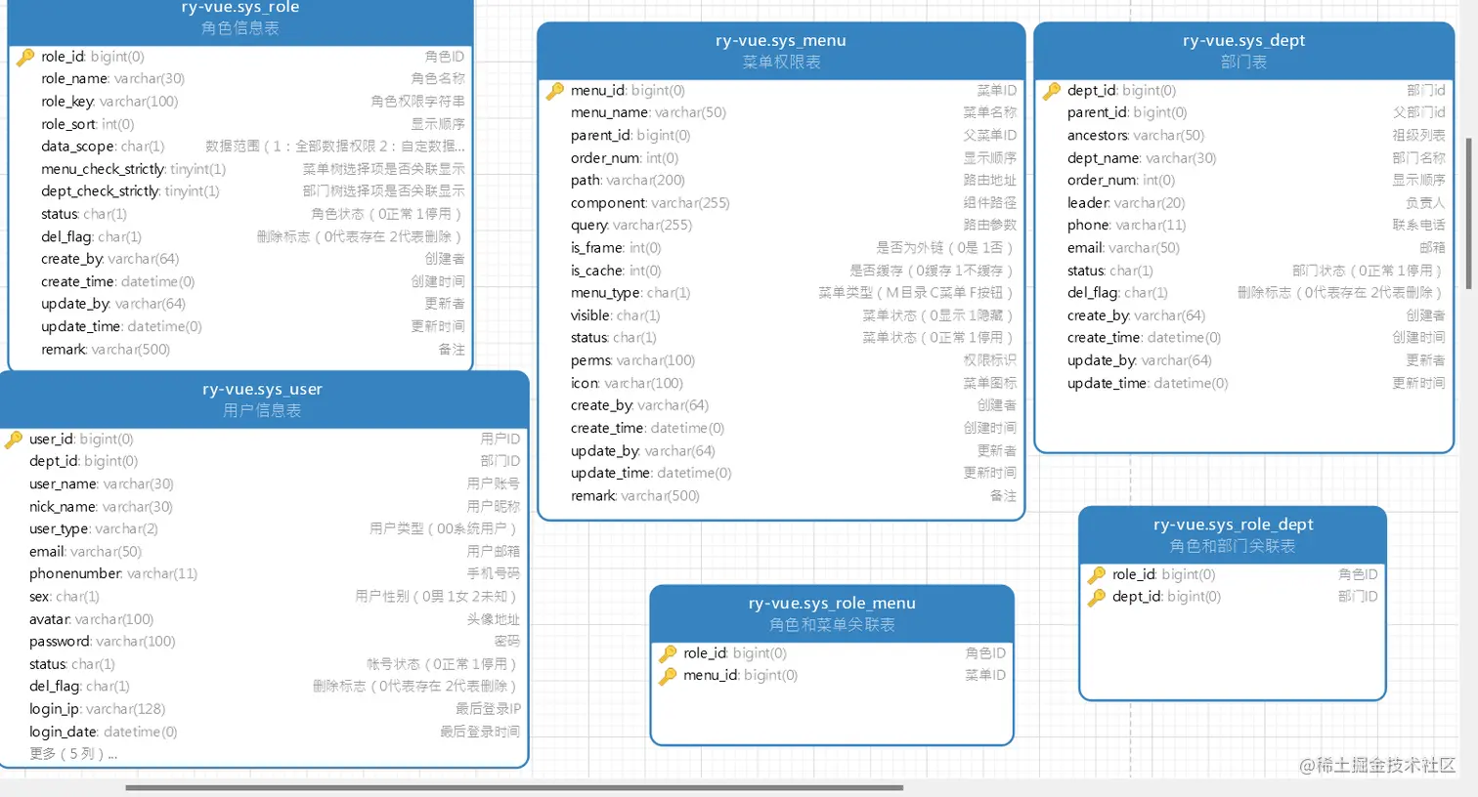This screenshot has height=797, width=1478.
Task: Select menu_name column in sys_menu
Action: tap(781, 113)
